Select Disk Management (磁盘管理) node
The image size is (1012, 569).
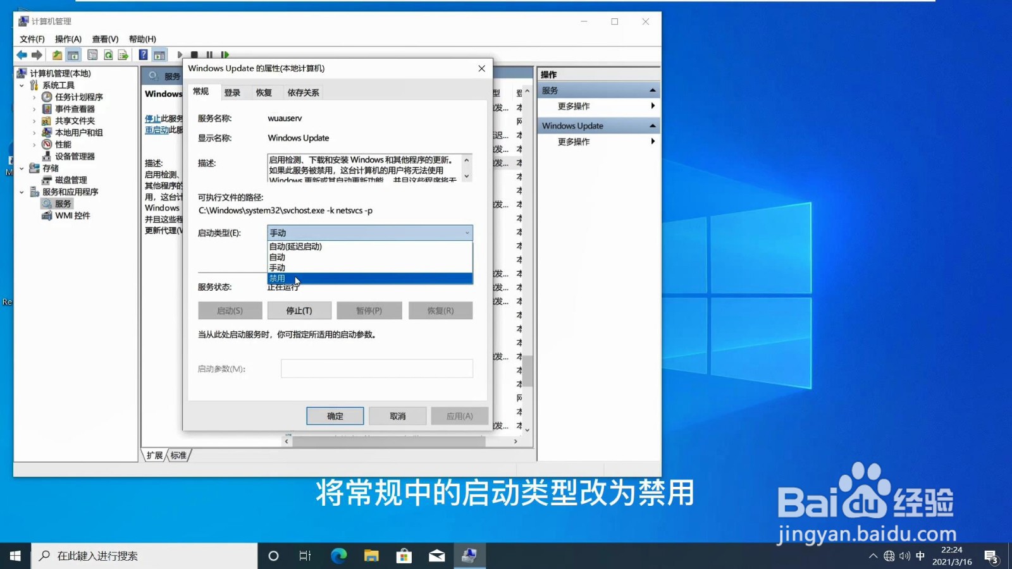[71, 180]
